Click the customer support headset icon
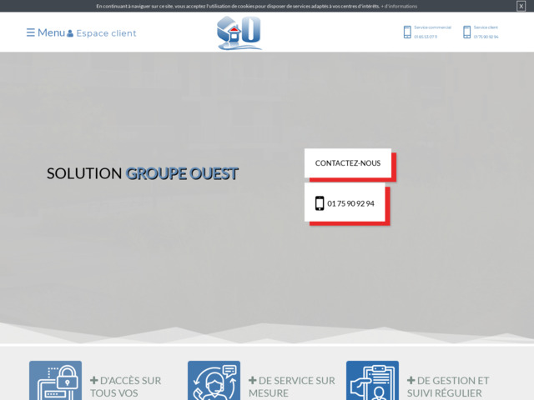The height and width of the screenshot is (400, 534). [214, 382]
